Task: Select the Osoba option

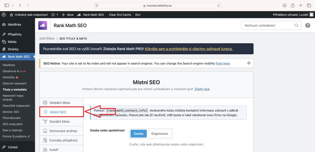Action: point(139,134)
